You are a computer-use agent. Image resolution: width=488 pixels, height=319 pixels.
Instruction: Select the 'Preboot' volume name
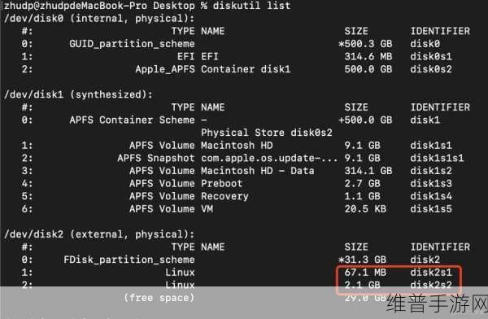coord(221,183)
